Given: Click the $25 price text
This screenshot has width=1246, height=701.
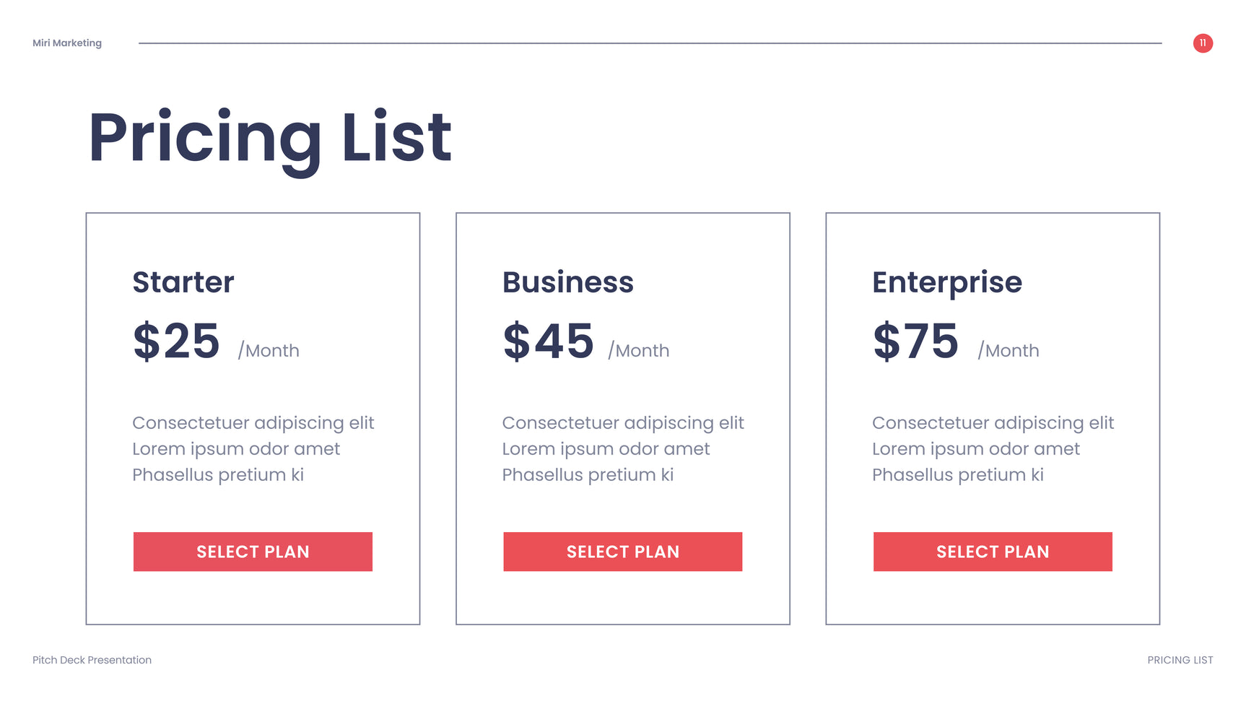Looking at the screenshot, I should (177, 341).
